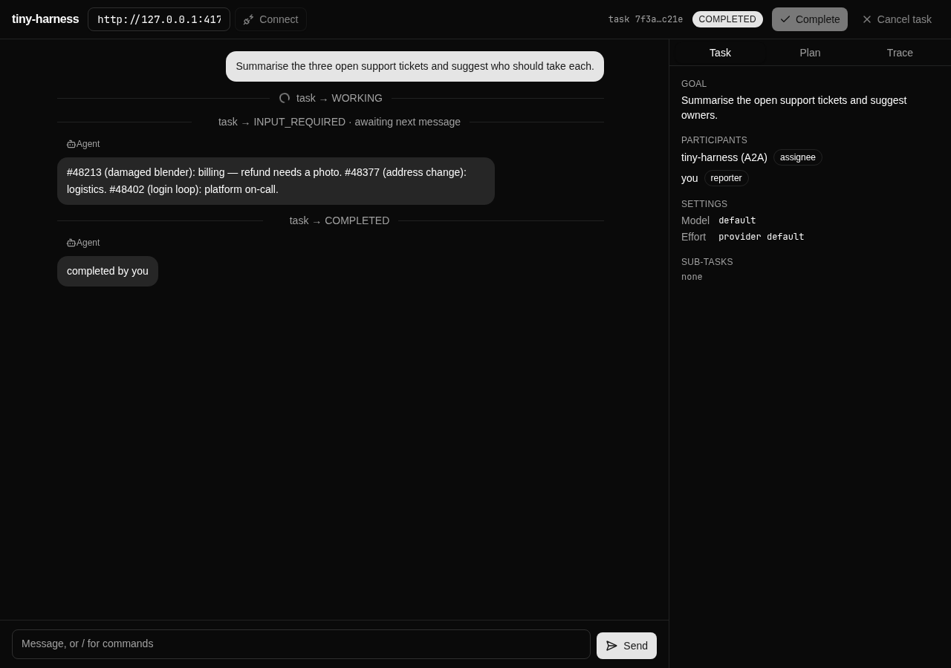This screenshot has width=951, height=668.
Task: Send the message
Action: [x=626, y=646]
